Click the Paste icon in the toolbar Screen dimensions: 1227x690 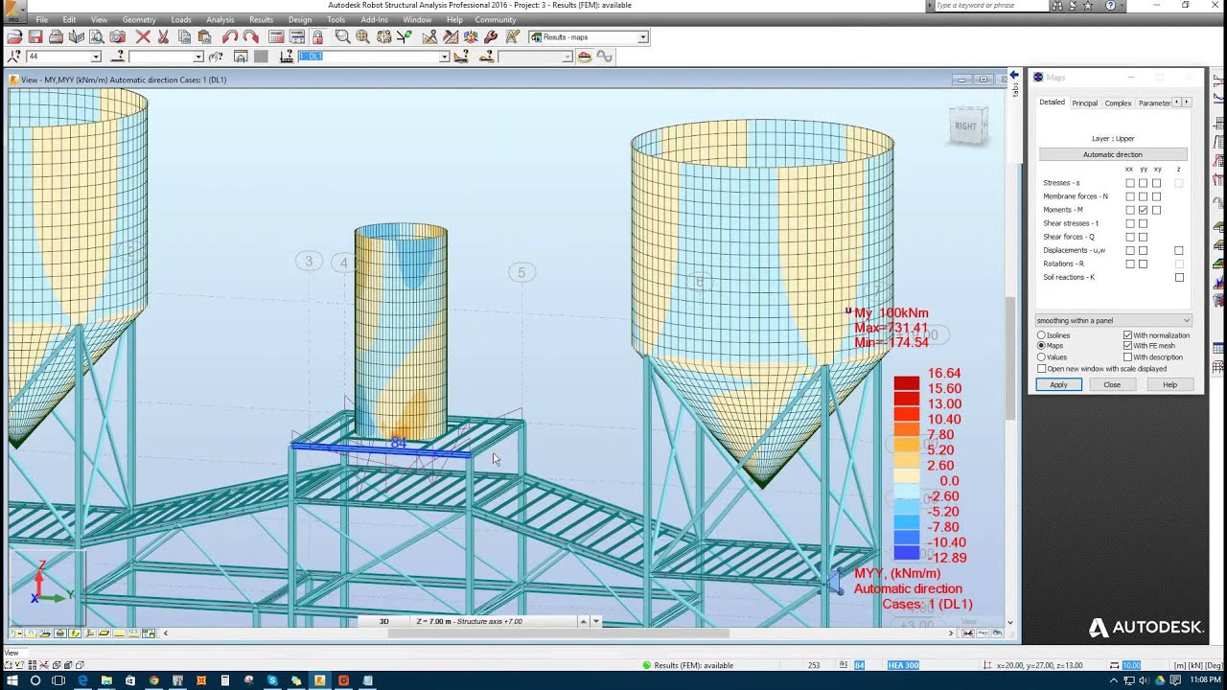click(x=203, y=36)
